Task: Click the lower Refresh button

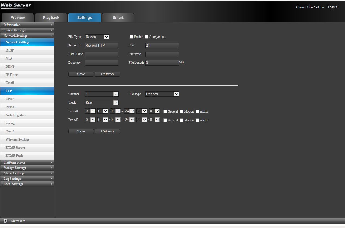Action: (x=107, y=131)
